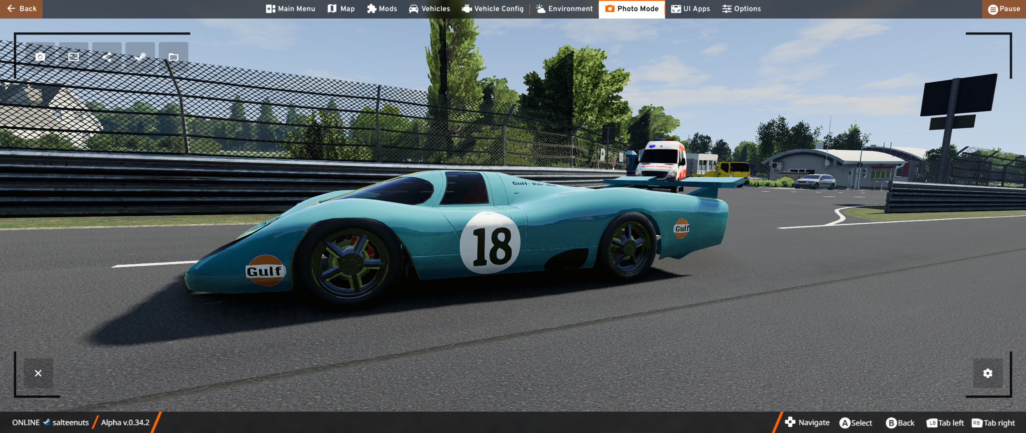Close photo mode with the X button
Viewport: 1026px width, 433px height.
[x=38, y=373]
